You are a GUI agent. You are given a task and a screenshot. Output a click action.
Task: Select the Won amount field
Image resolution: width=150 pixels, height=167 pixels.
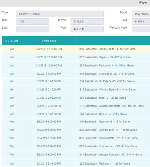click(x=87, y=29)
